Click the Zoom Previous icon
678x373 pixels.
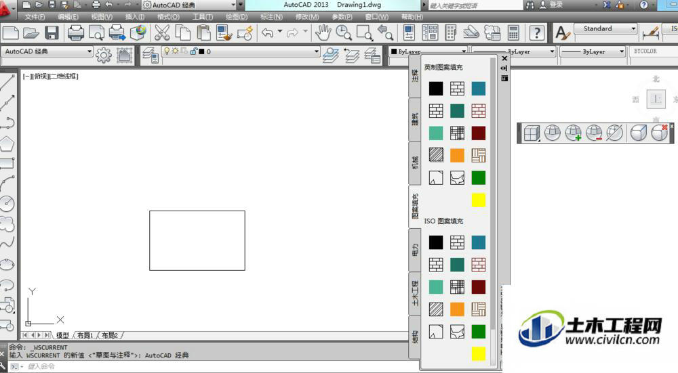(385, 32)
